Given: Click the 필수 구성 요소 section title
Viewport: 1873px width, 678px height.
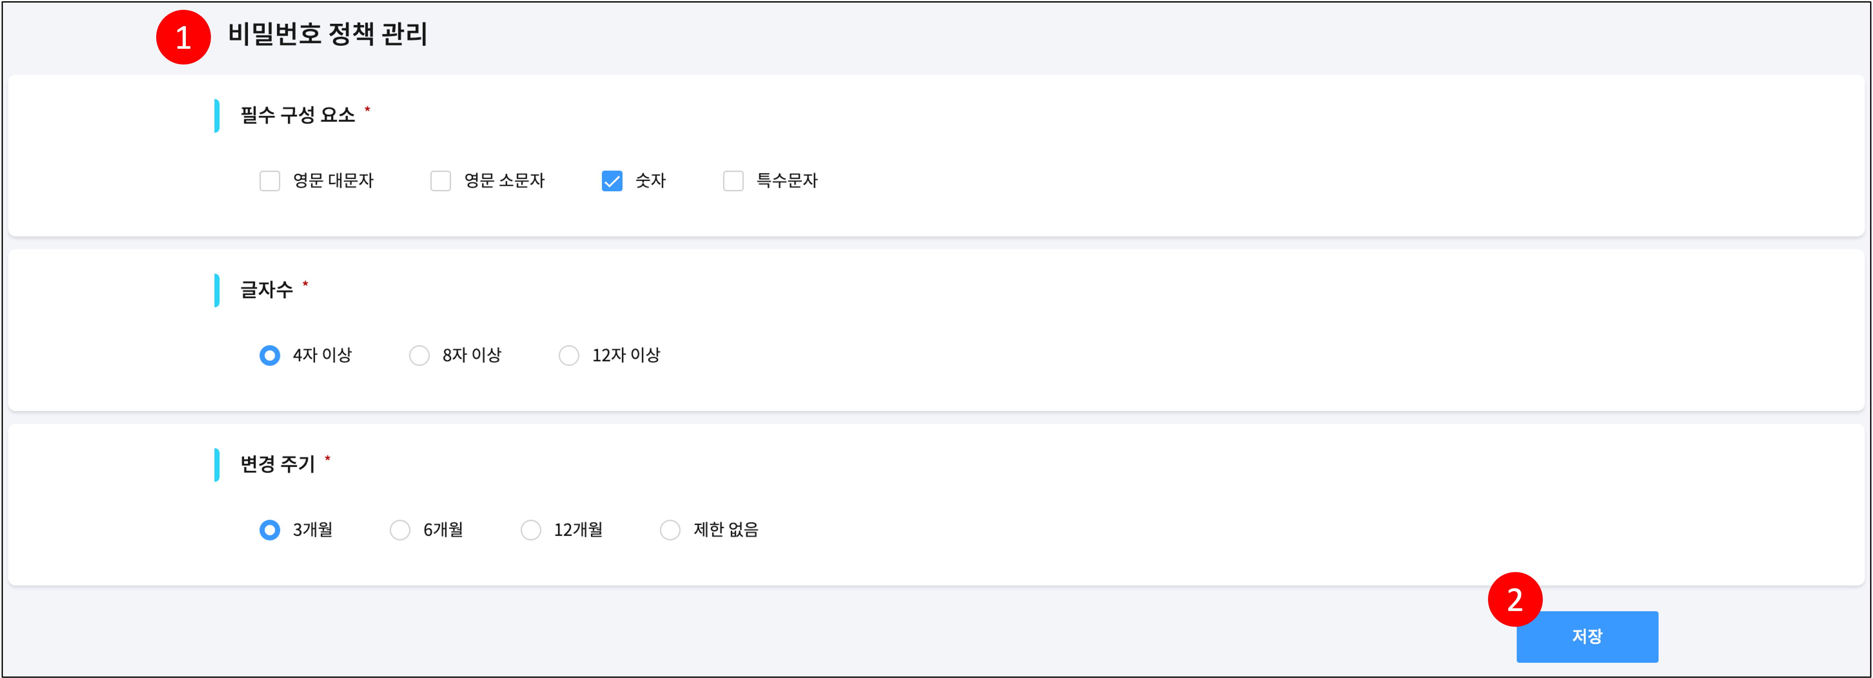Looking at the screenshot, I should point(298,115).
